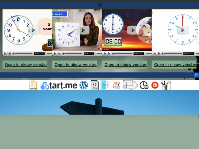Click the blue round widget icon at right edge
The width and height of the screenshot is (199, 149).
click(196, 75)
